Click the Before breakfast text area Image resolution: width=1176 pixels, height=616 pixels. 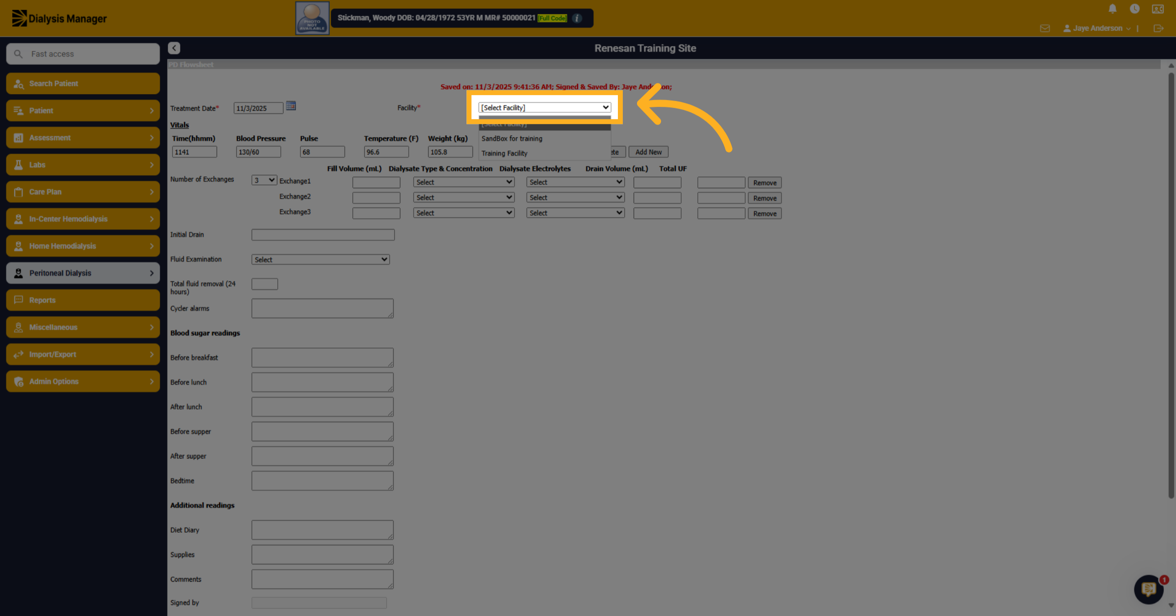tap(322, 358)
